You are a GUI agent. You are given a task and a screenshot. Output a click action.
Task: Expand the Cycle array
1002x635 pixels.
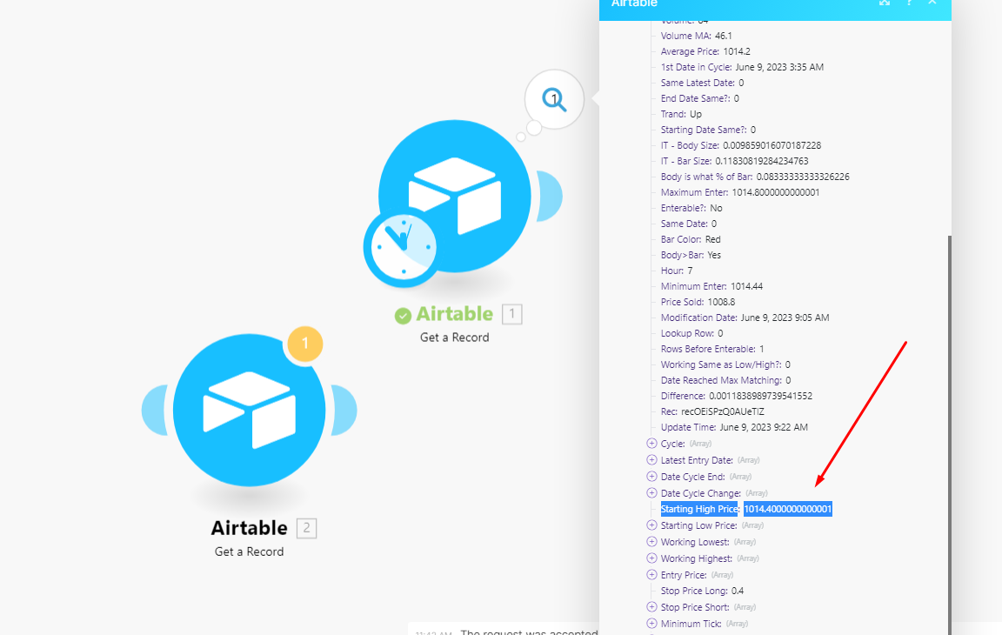[x=651, y=444]
